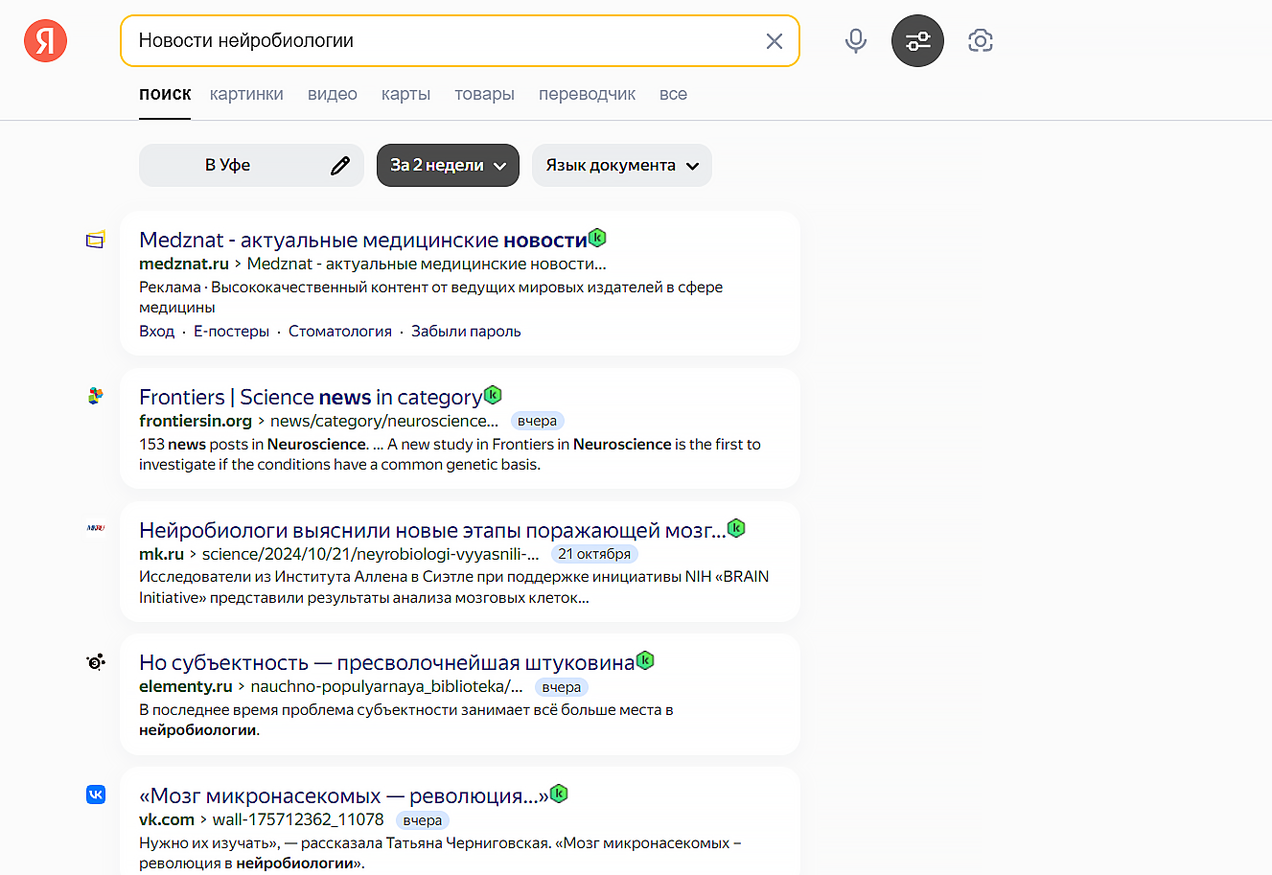Open the Вход sitelink under Medznat

coord(156,331)
